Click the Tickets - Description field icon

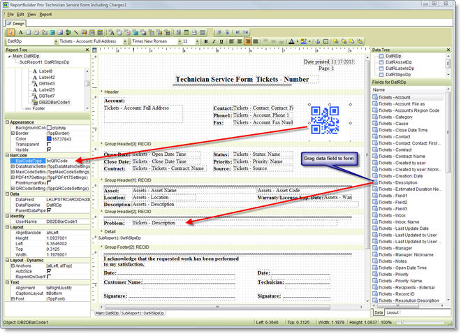(x=376, y=183)
